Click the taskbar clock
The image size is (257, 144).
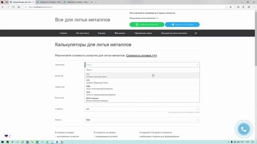coord(247,142)
